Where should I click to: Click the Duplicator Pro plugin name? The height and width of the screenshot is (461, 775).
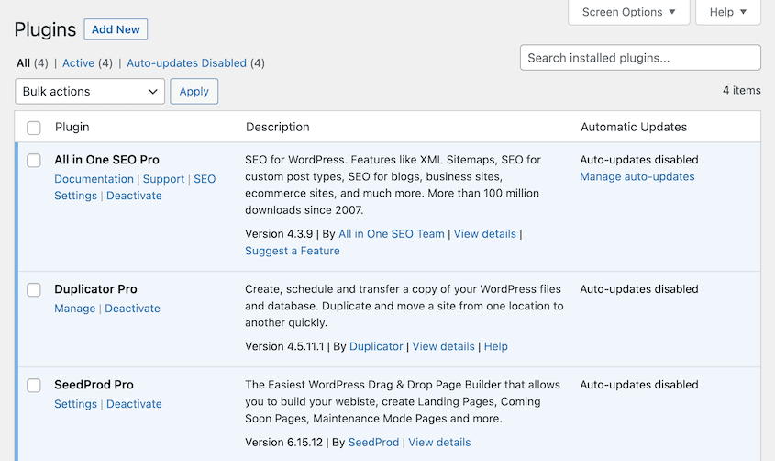pos(96,289)
